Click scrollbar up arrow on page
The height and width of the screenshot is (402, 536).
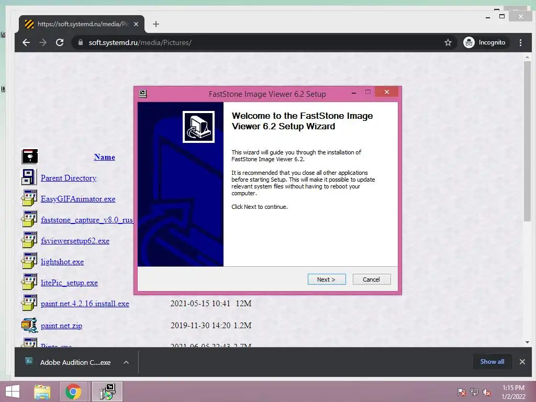[x=527, y=57]
